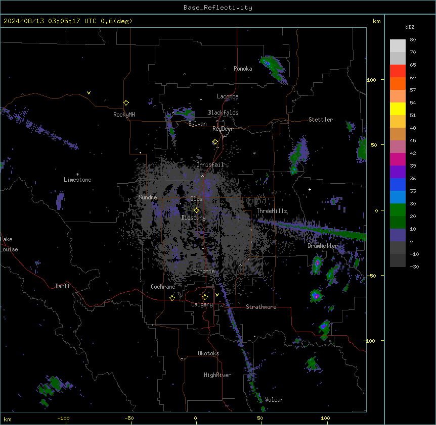Click the Strathmore label
The image size is (436, 425).
point(261,307)
